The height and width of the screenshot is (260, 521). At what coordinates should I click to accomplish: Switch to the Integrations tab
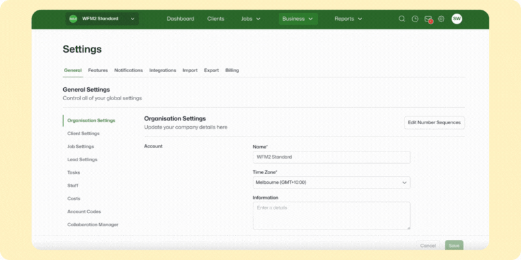click(x=162, y=70)
